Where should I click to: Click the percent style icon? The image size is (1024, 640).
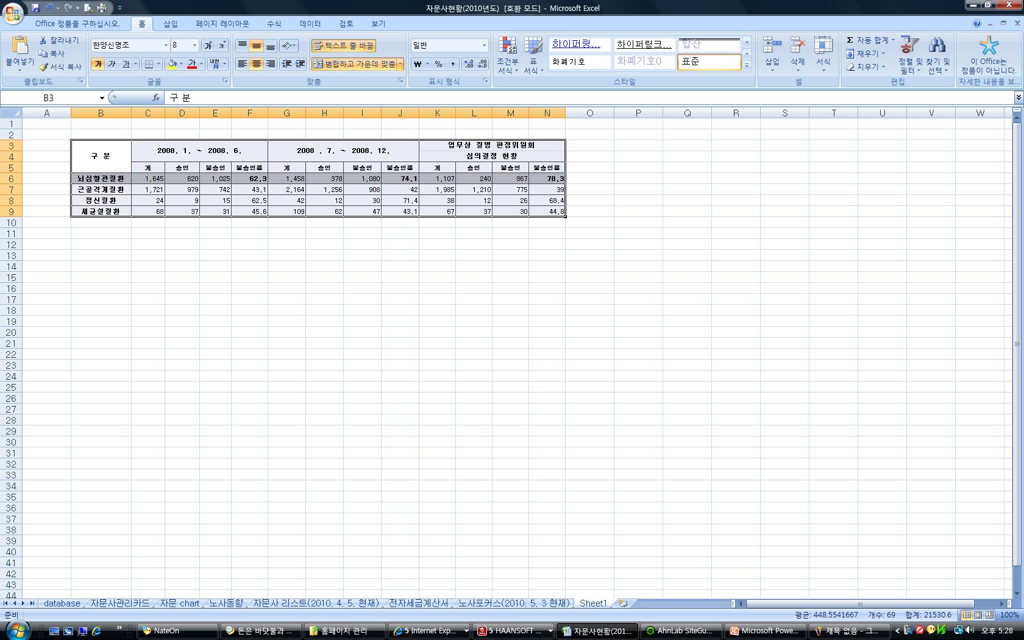(438, 64)
